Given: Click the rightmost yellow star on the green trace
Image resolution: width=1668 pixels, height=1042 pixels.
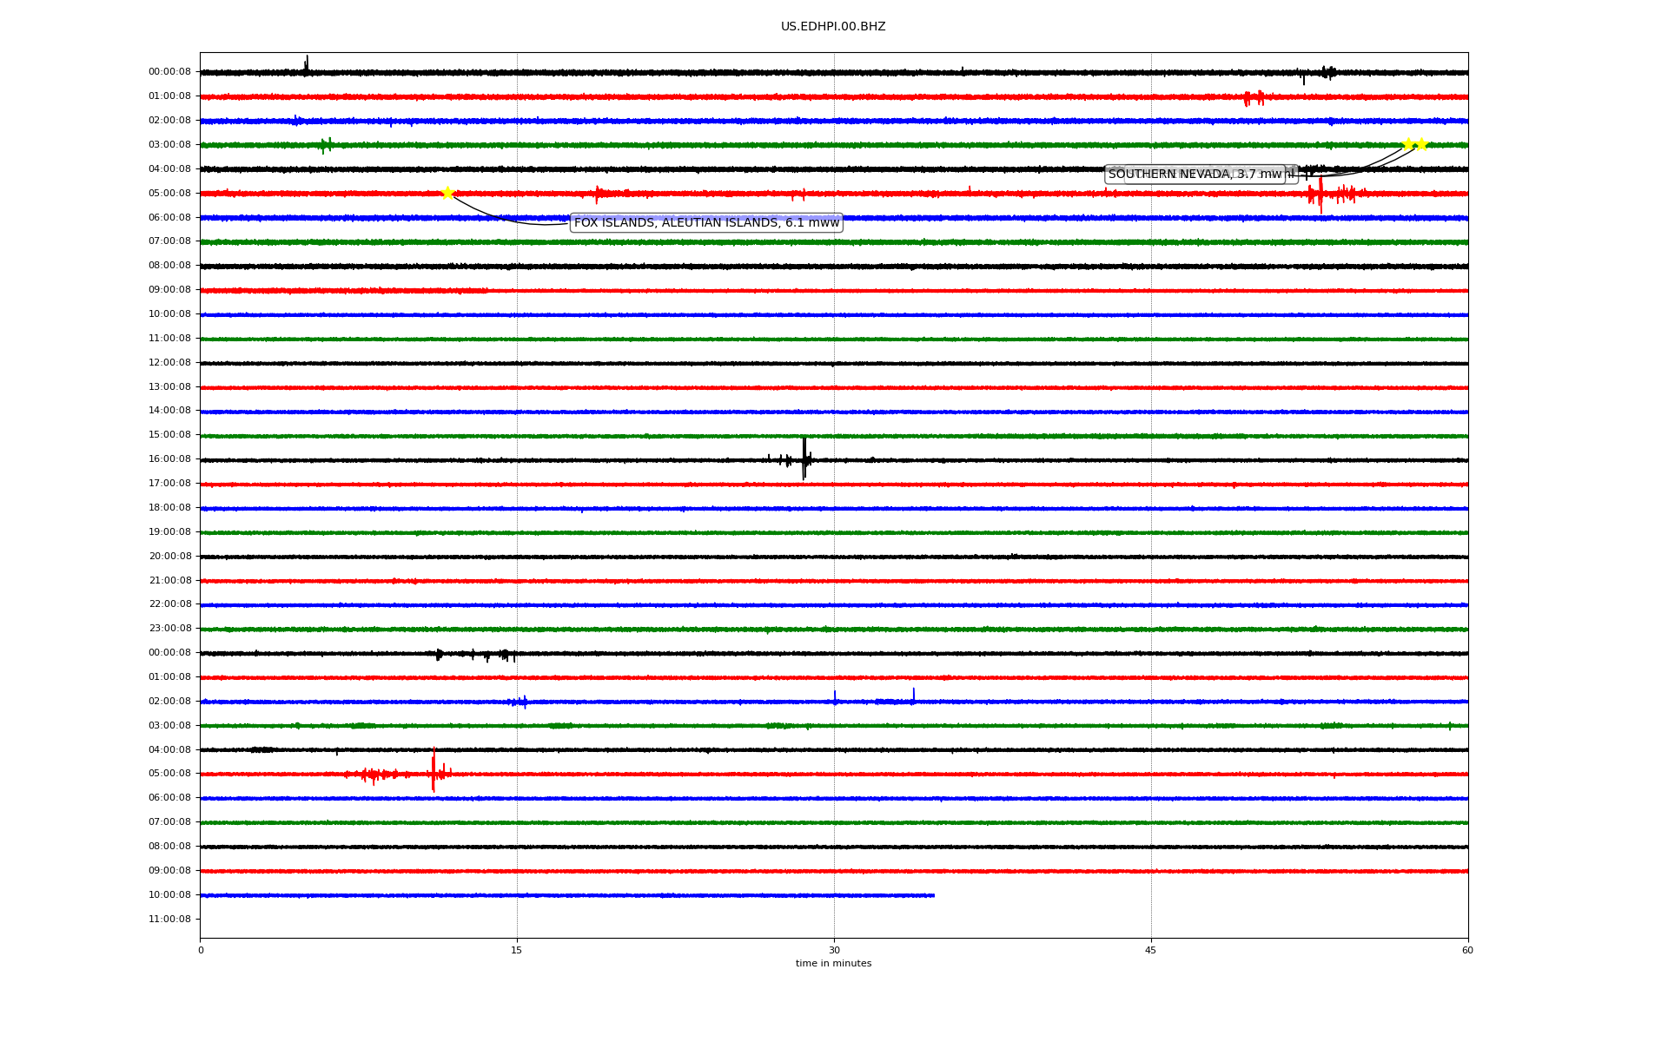Looking at the screenshot, I should click(1421, 144).
